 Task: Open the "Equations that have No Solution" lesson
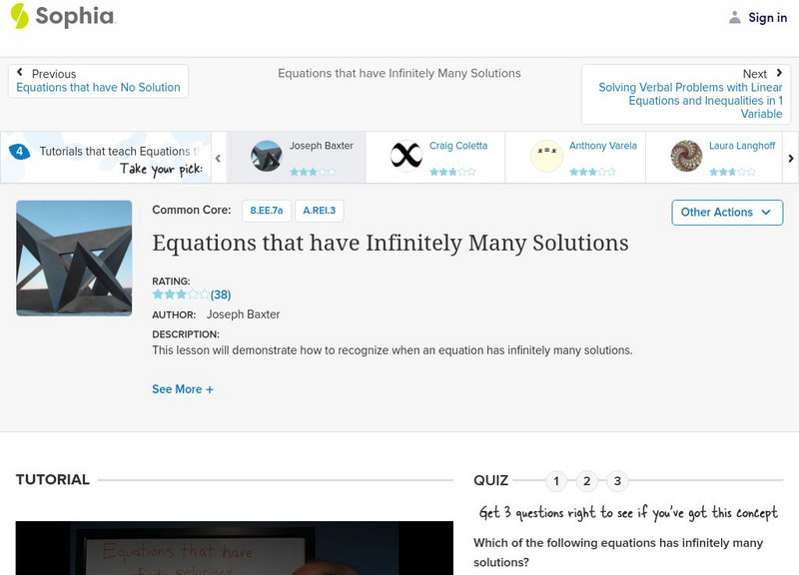point(99,87)
